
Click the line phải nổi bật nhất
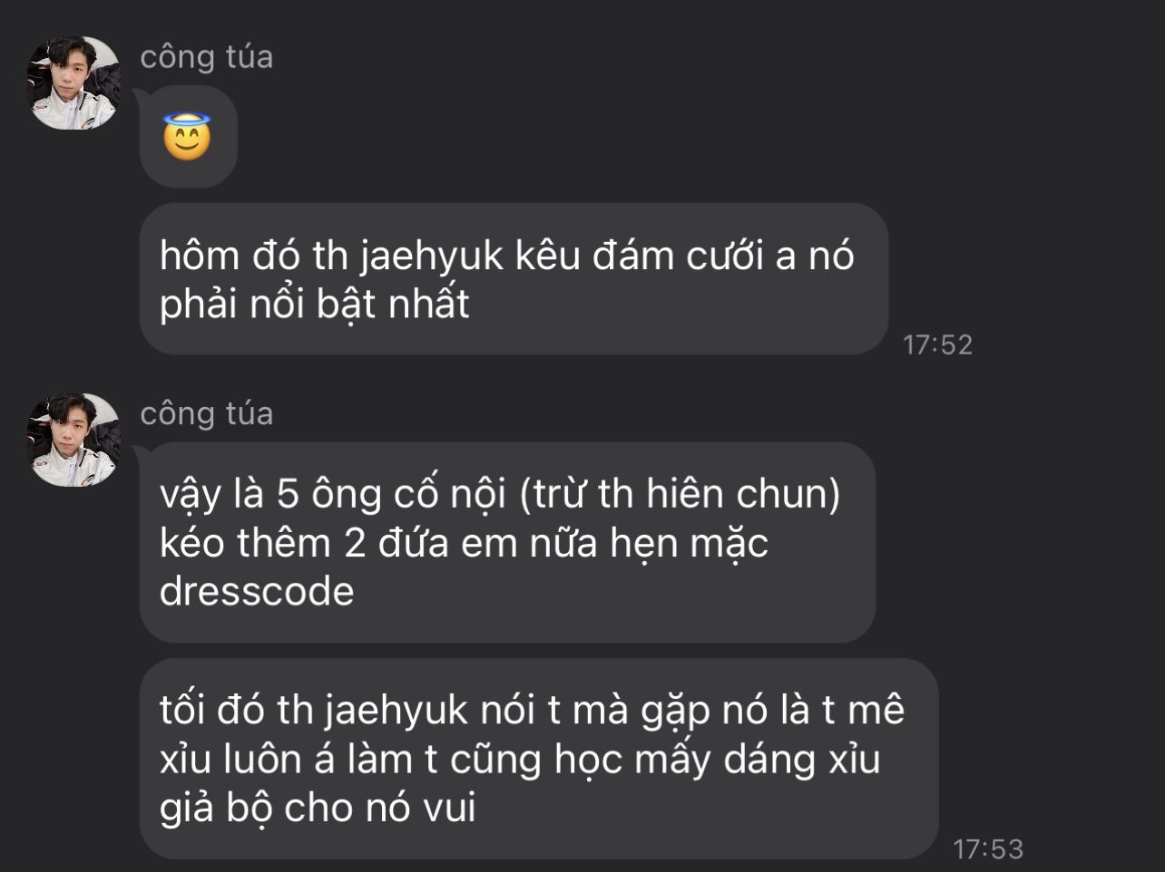point(315,305)
